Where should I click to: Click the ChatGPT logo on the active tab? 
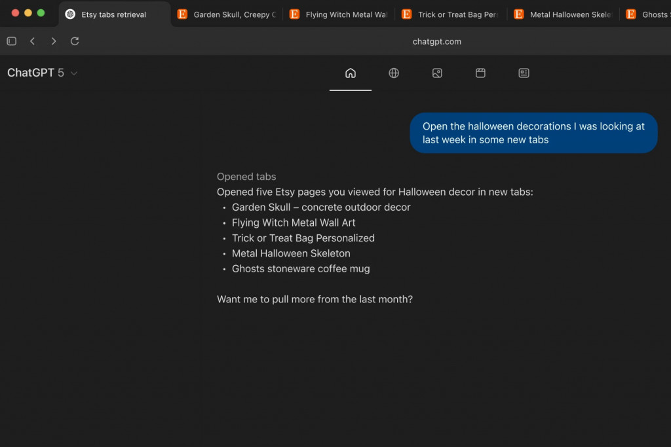[70, 12]
